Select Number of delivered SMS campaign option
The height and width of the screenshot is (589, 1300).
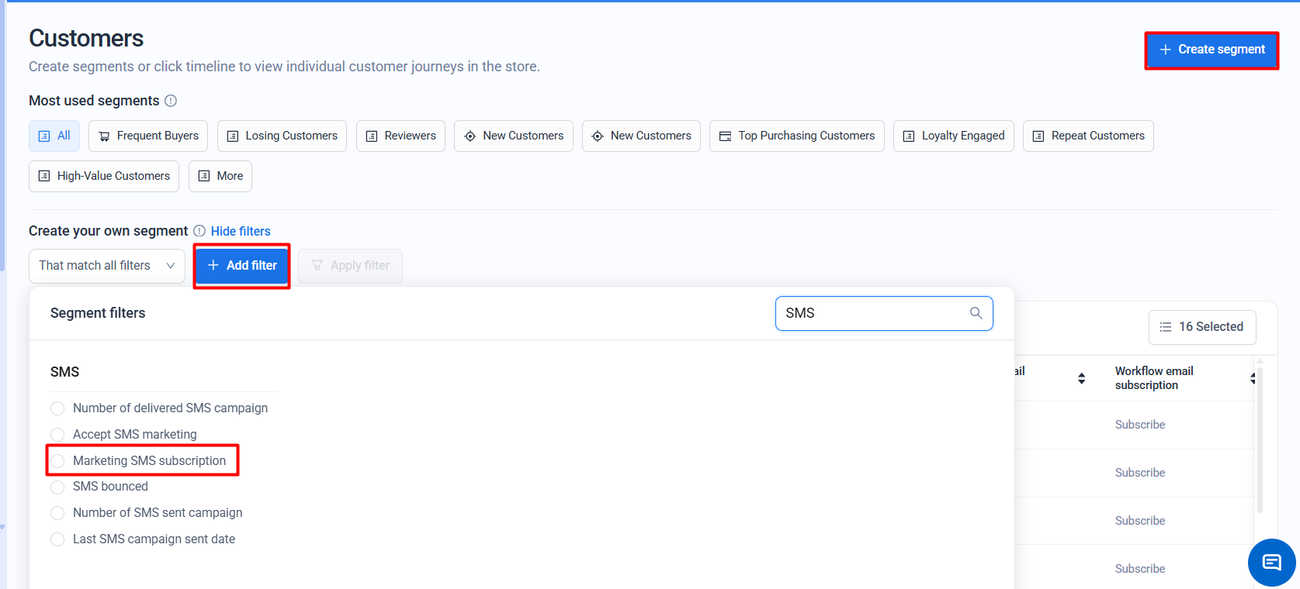click(57, 408)
